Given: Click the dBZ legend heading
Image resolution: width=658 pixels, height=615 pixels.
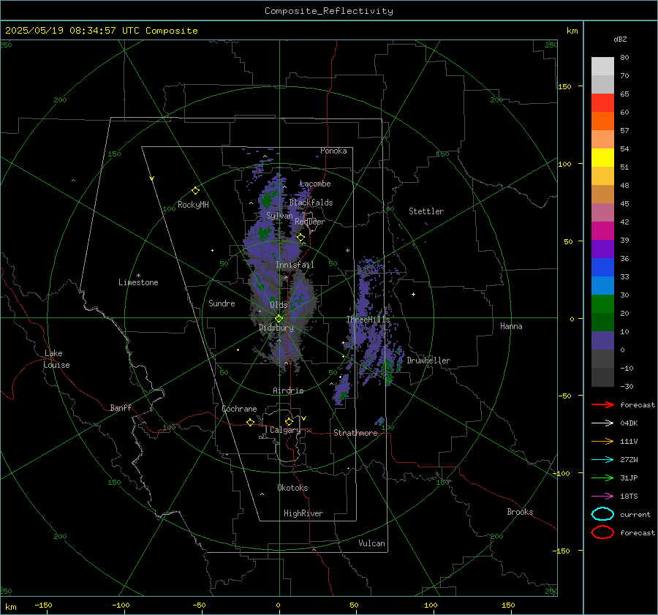Looking at the screenshot, I should pyautogui.click(x=620, y=39).
